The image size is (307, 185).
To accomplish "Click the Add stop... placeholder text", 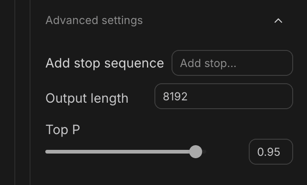I will [208, 63].
